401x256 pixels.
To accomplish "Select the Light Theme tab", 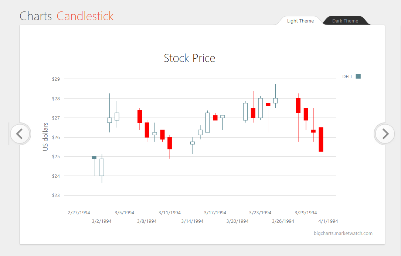I will pyautogui.click(x=300, y=21).
